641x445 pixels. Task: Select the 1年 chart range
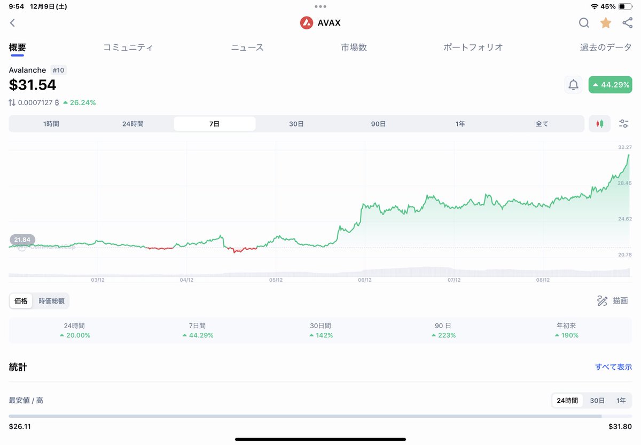click(460, 124)
